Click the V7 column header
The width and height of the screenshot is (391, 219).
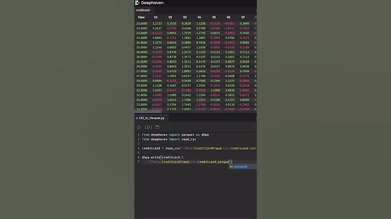pyautogui.click(x=243, y=17)
